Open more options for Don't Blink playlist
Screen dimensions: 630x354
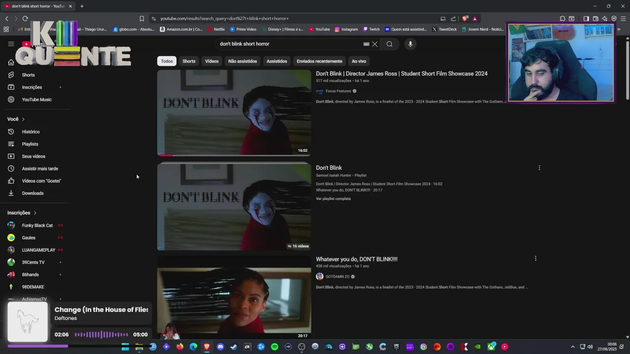coord(539,168)
